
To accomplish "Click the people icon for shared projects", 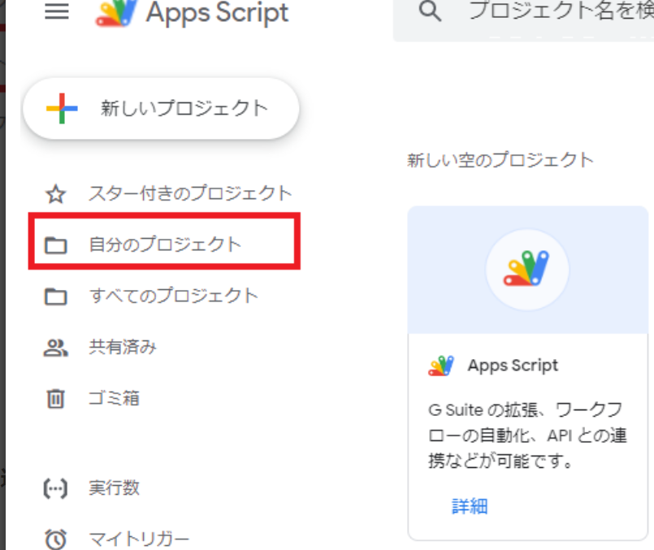I will point(55,348).
